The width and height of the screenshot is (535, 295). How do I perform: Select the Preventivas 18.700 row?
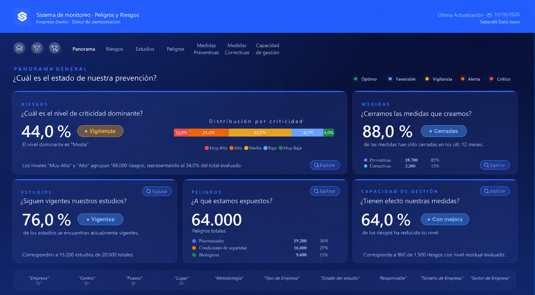(402, 160)
